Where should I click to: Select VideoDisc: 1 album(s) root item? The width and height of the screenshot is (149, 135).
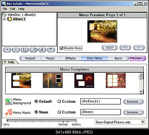click(21, 15)
